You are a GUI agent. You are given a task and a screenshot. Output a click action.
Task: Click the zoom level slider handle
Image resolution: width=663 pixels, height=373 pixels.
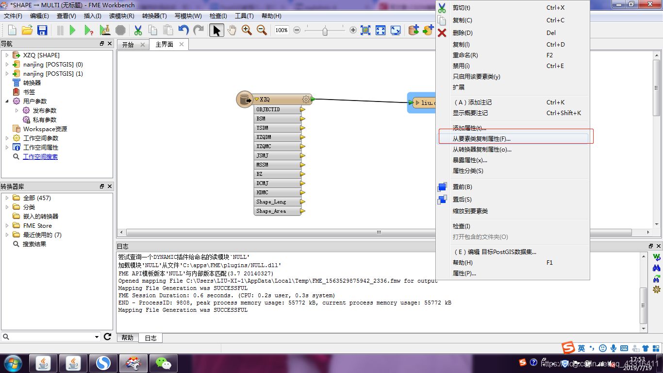pos(325,31)
